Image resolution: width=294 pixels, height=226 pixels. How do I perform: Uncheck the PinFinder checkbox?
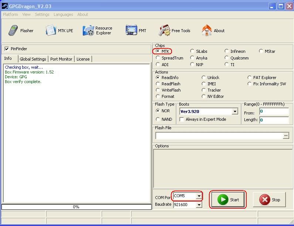pyautogui.click(x=7, y=49)
